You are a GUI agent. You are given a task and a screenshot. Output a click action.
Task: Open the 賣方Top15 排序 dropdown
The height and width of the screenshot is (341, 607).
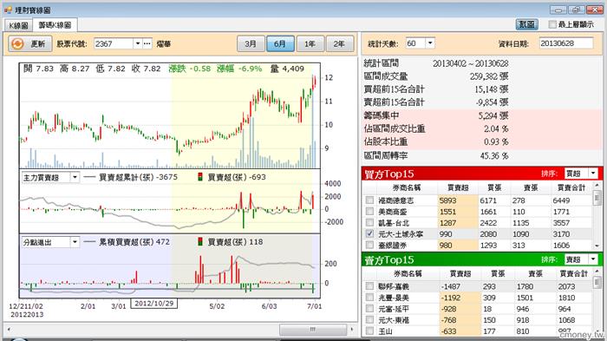(x=593, y=259)
